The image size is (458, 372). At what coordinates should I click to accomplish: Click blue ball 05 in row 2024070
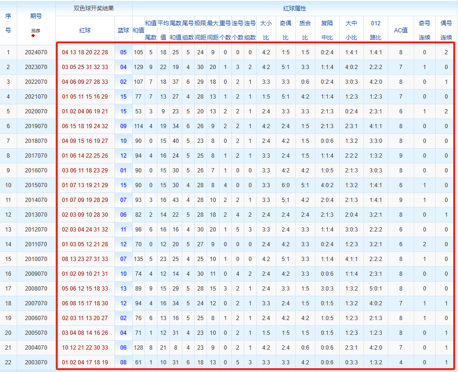click(x=123, y=52)
